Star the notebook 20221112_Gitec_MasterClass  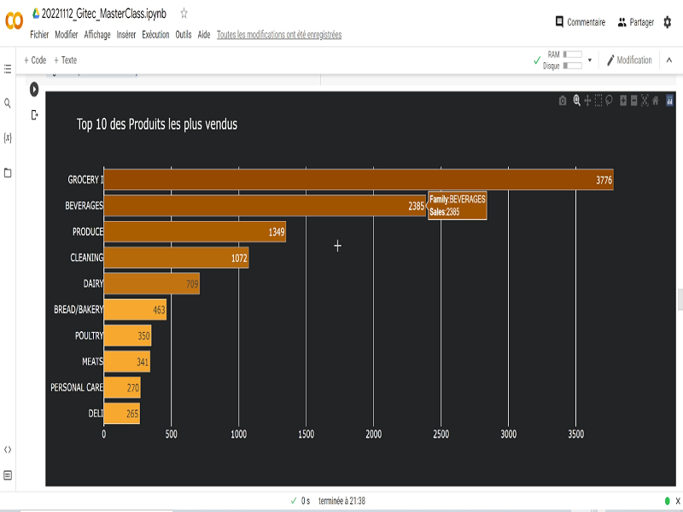pos(184,14)
